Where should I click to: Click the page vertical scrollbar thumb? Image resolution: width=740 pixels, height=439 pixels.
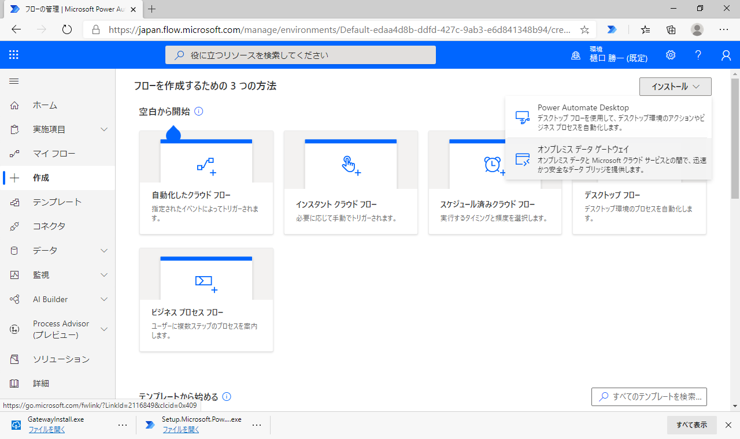click(x=735, y=139)
